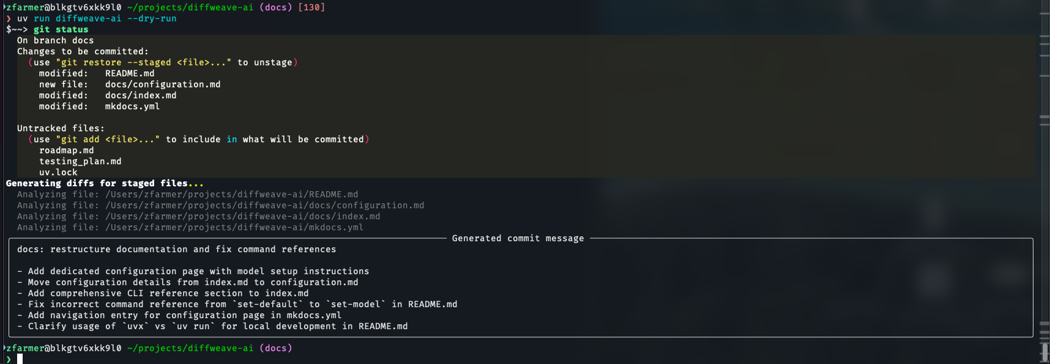This screenshot has height=364, width=1050.
Task: Click the topmost scrollbar mark
Action: click(1044, 12)
